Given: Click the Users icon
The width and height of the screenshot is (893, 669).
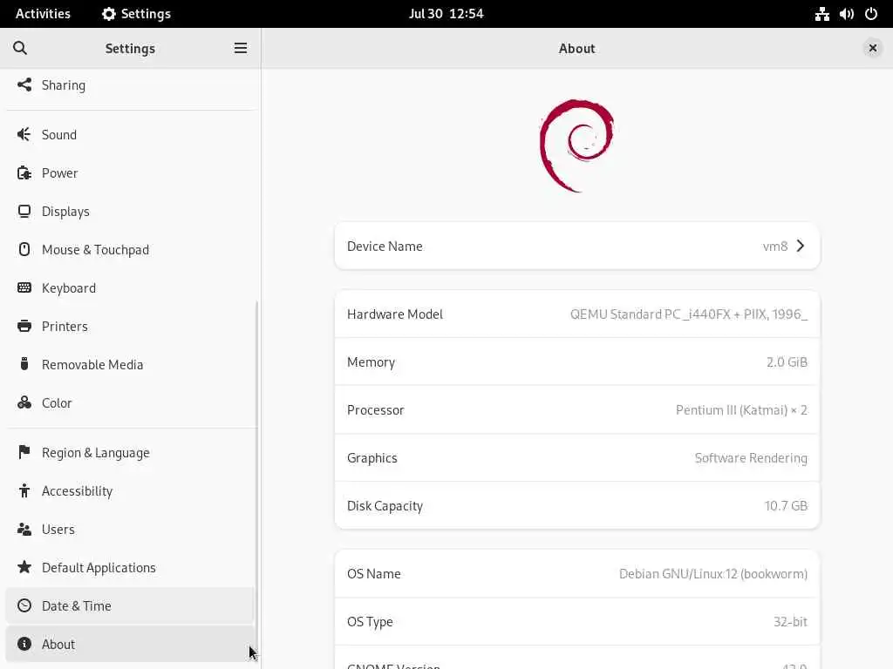Looking at the screenshot, I should coord(24,529).
